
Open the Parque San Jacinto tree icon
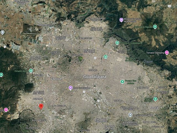tap(122, 82)
